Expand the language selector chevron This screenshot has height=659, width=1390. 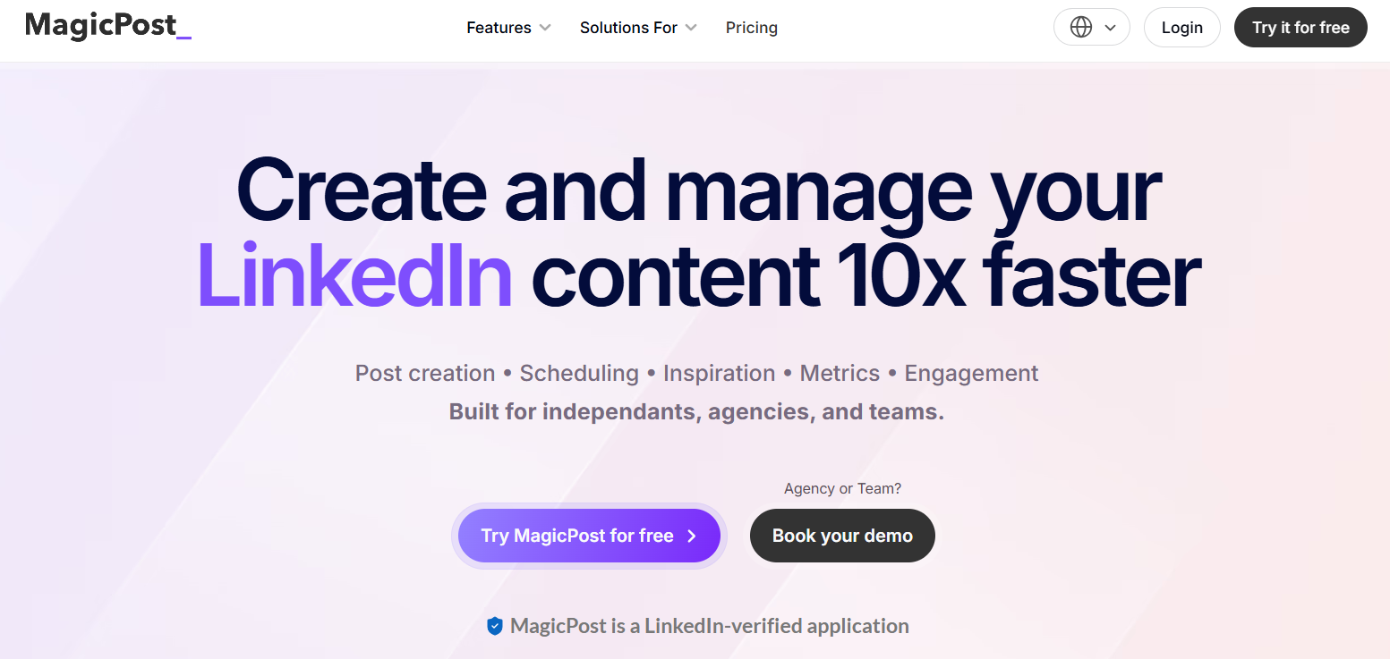click(1111, 28)
